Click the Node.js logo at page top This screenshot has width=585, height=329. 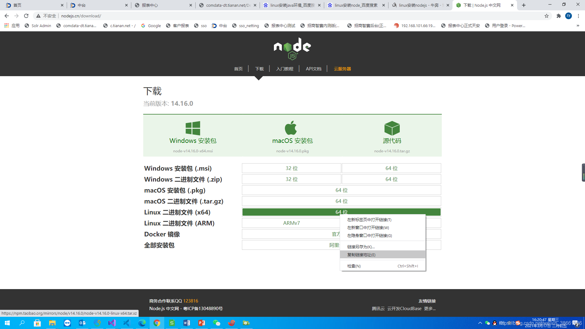point(292,49)
